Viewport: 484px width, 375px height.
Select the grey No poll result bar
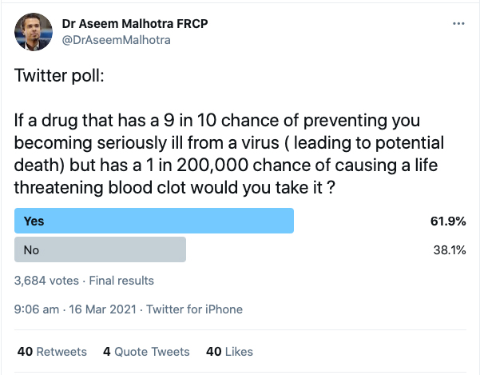tap(101, 249)
